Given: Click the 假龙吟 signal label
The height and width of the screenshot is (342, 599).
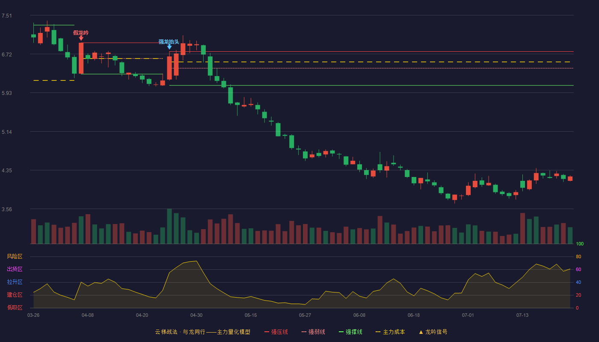Looking at the screenshot, I should pyautogui.click(x=81, y=32).
